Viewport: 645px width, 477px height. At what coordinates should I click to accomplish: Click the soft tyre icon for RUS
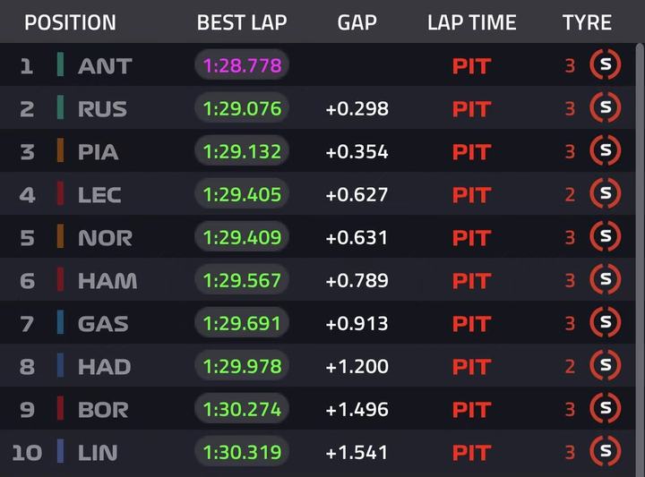tap(605, 108)
